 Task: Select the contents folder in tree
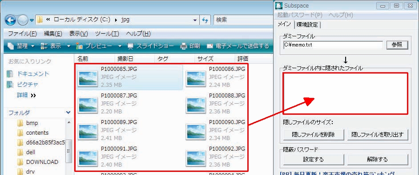[x=33, y=132]
